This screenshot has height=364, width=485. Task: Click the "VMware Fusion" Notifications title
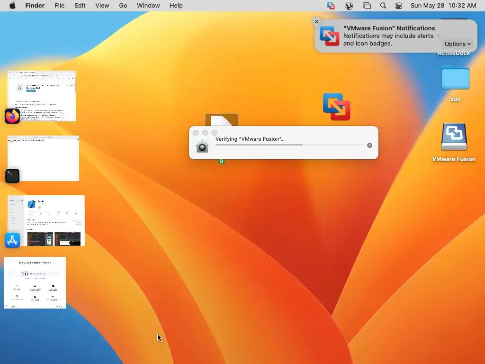pyautogui.click(x=389, y=28)
